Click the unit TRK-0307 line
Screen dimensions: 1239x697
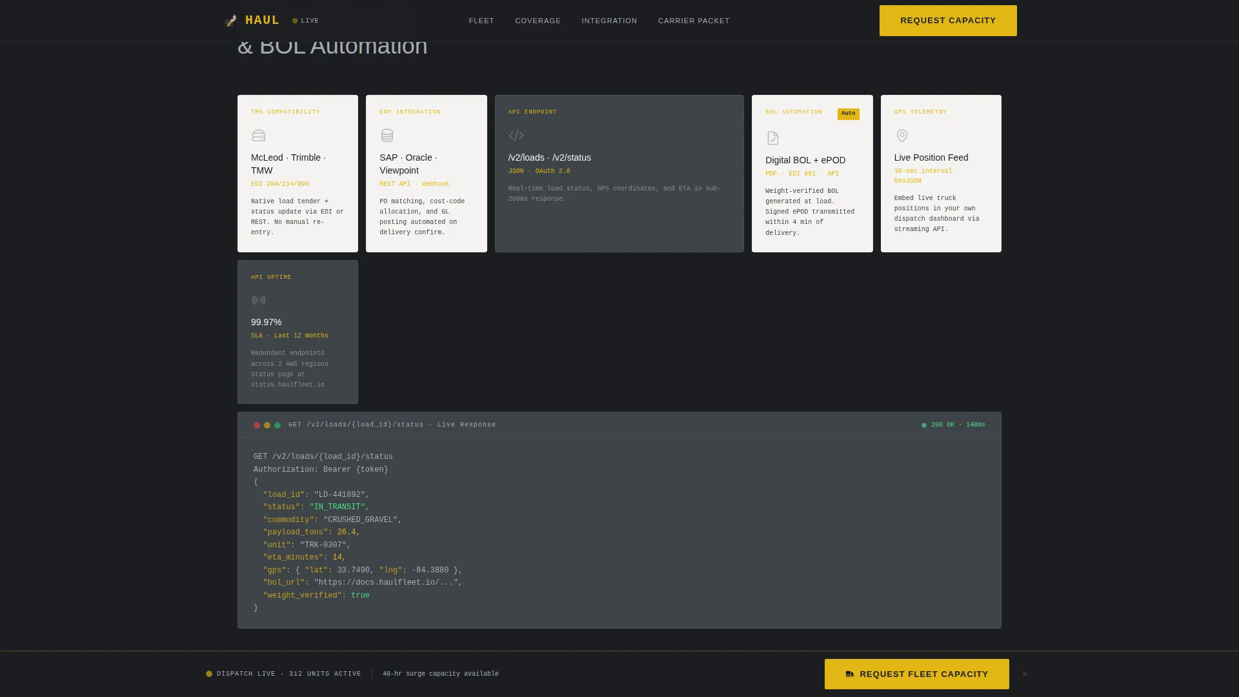pos(307,545)
